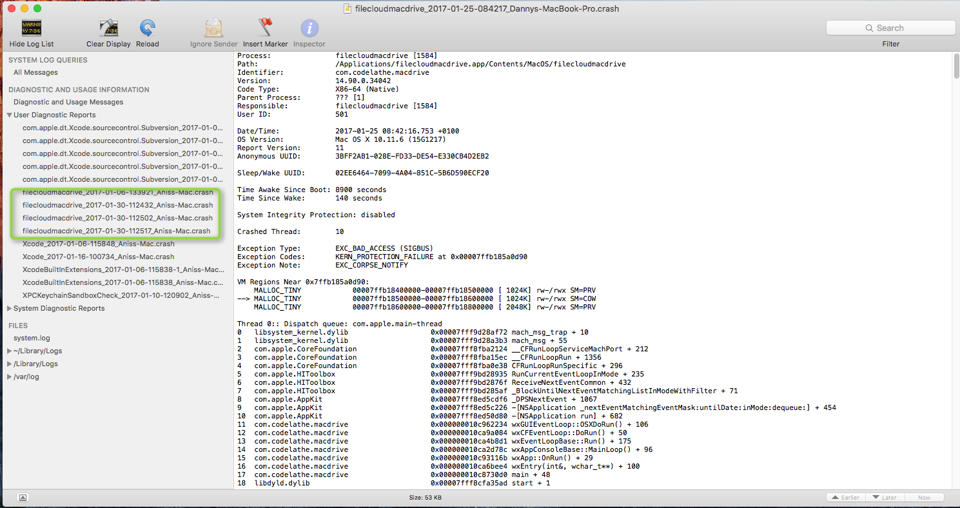Expand System Diagnostic Reports section
The image size is (960, 508).
10,308
